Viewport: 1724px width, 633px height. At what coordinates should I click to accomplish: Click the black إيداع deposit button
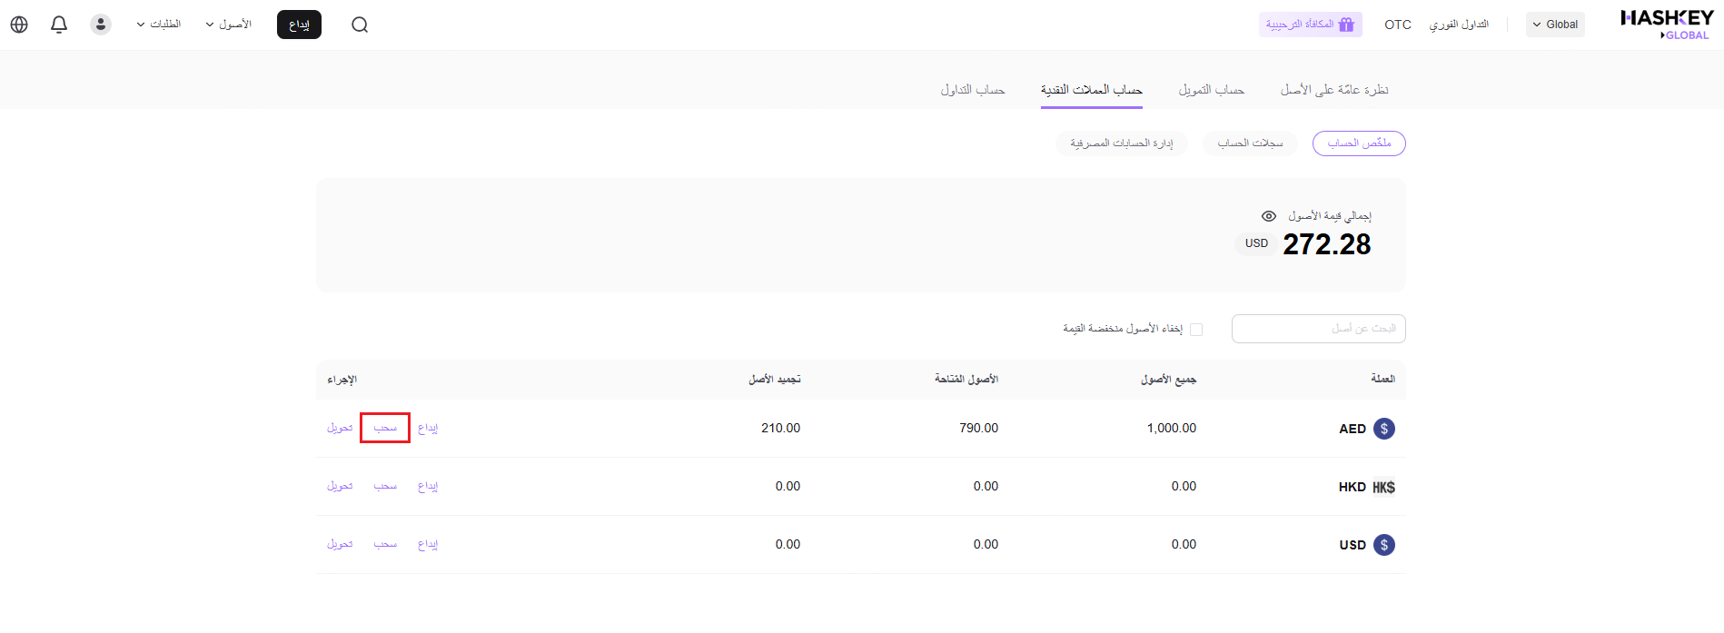point(299,25)
